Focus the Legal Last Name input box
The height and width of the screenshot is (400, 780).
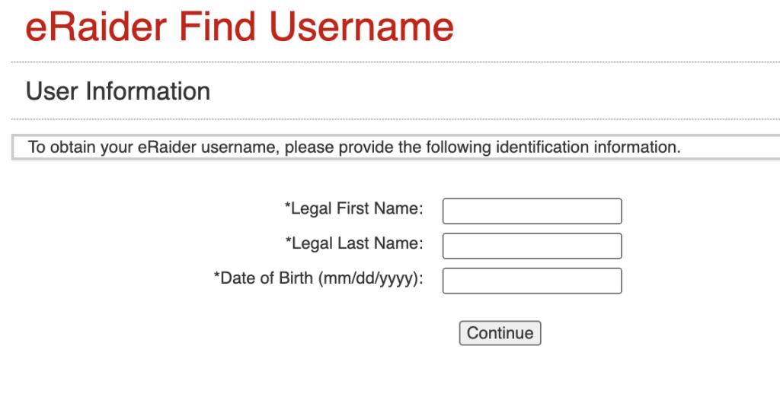(532, 246)
